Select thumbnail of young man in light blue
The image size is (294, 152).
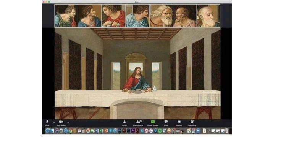137,16
